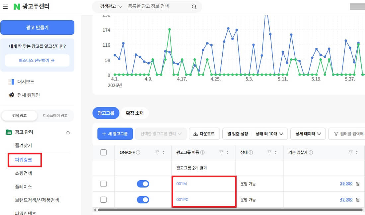The image size is (365, 215).
Task: Switch to 검색 광고 tab
Action: click(20, 116)
